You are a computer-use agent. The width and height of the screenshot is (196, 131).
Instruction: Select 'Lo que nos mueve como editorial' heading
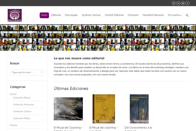[x=79, y=58]
